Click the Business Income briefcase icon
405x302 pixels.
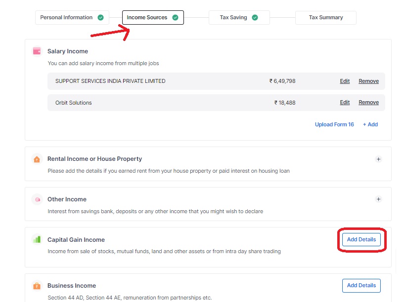[36, 285]
